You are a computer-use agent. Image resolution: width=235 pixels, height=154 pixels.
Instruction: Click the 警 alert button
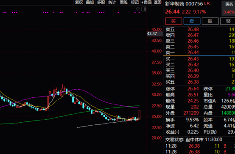pyautogui.click(x=228, y=21)
